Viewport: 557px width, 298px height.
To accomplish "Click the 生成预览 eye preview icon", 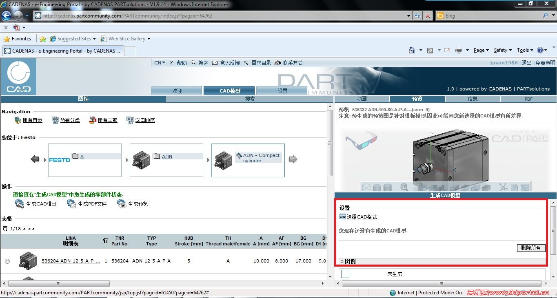I will 122,203.
